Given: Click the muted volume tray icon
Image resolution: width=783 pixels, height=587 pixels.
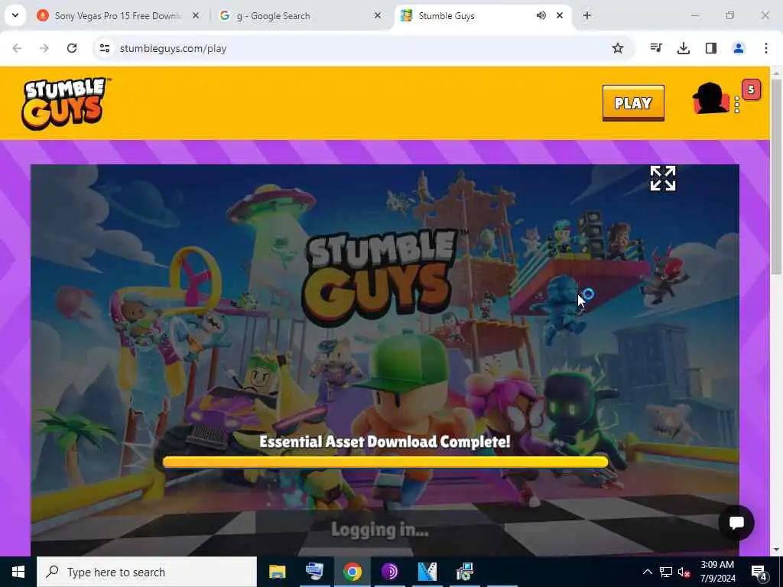Looking at the screenshot, I should (x=684, y=572).
